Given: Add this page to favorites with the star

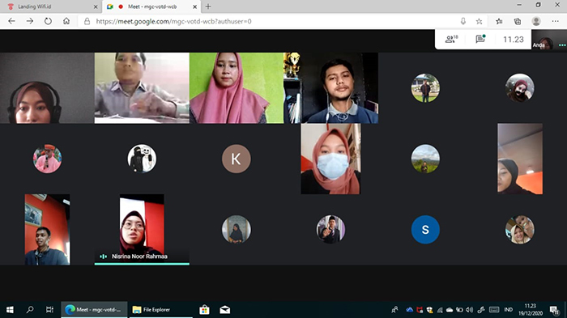Looking at the screenshot, I should point(480,21).
